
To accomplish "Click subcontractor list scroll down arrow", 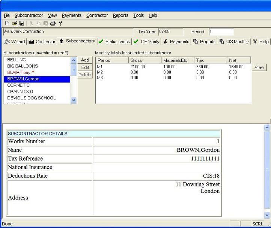I will (74, 100).
